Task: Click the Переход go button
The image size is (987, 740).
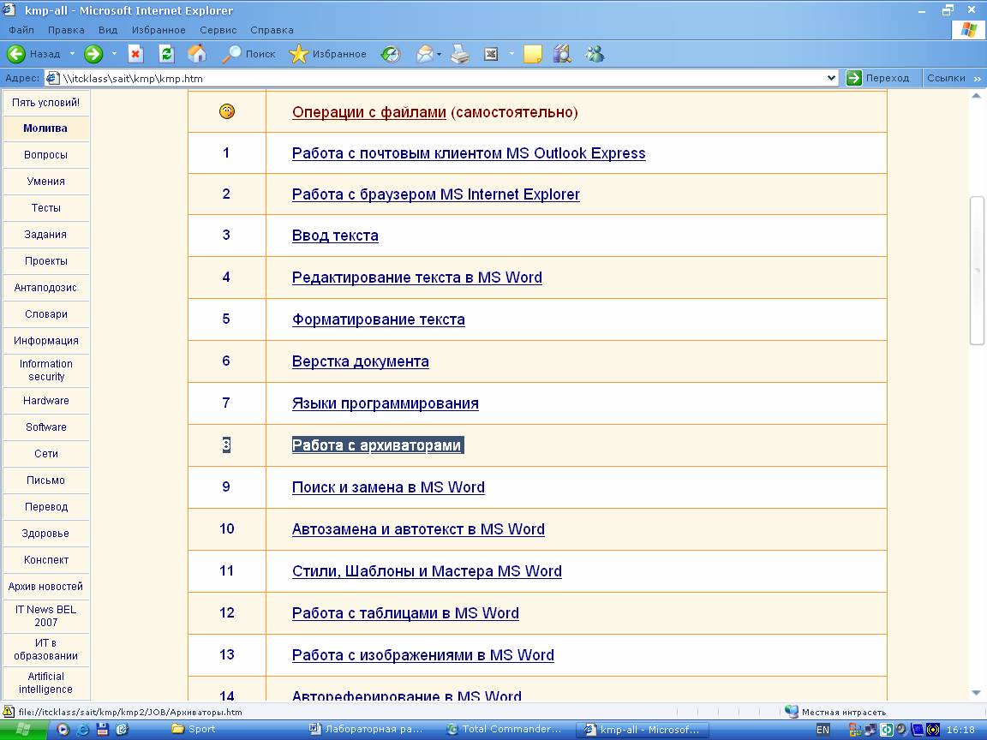Action: point(878,78)
